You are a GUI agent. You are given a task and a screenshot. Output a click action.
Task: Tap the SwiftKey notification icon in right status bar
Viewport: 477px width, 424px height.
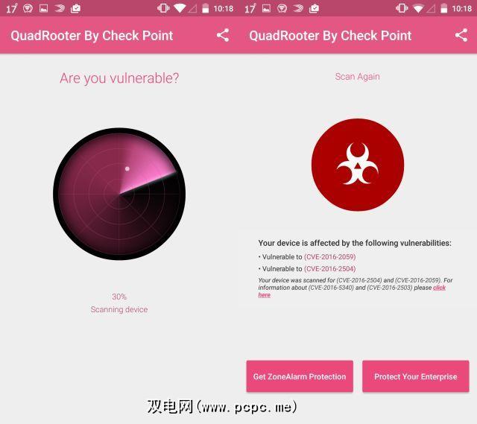(298, 8)
